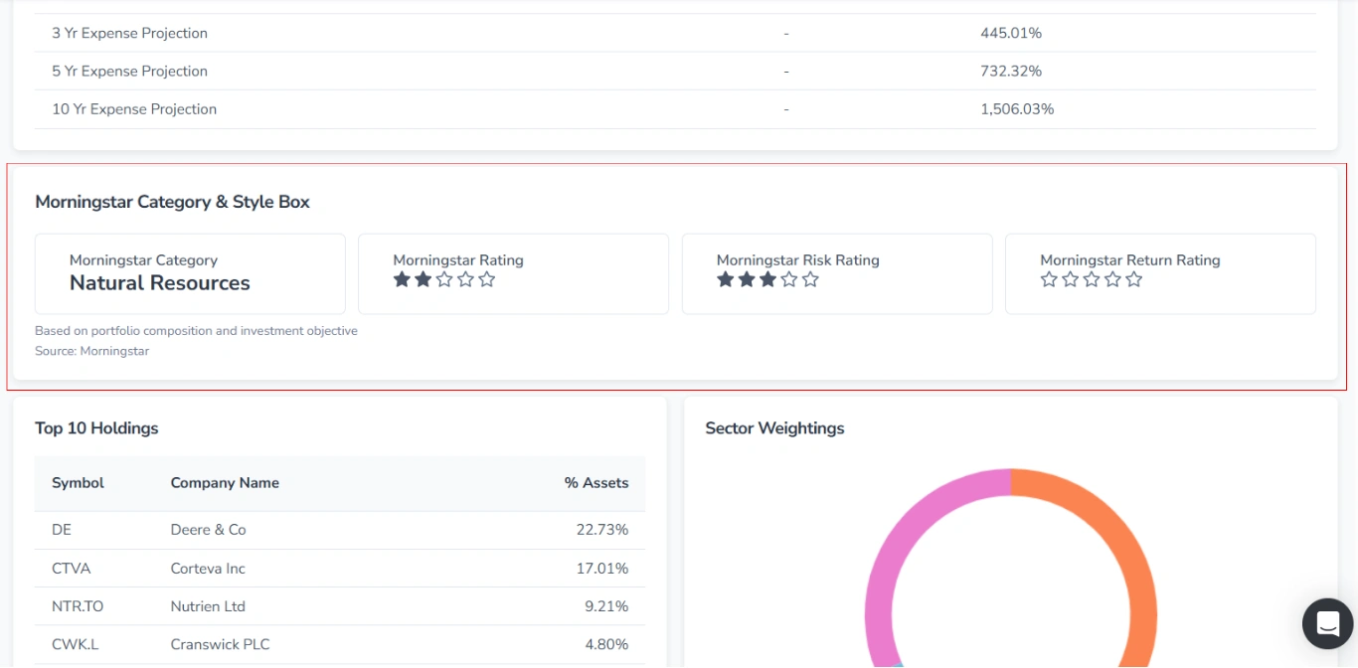Click the first empty star in Return Rating
This screenshot has width=1358, height=668.
pos(1049,279)
